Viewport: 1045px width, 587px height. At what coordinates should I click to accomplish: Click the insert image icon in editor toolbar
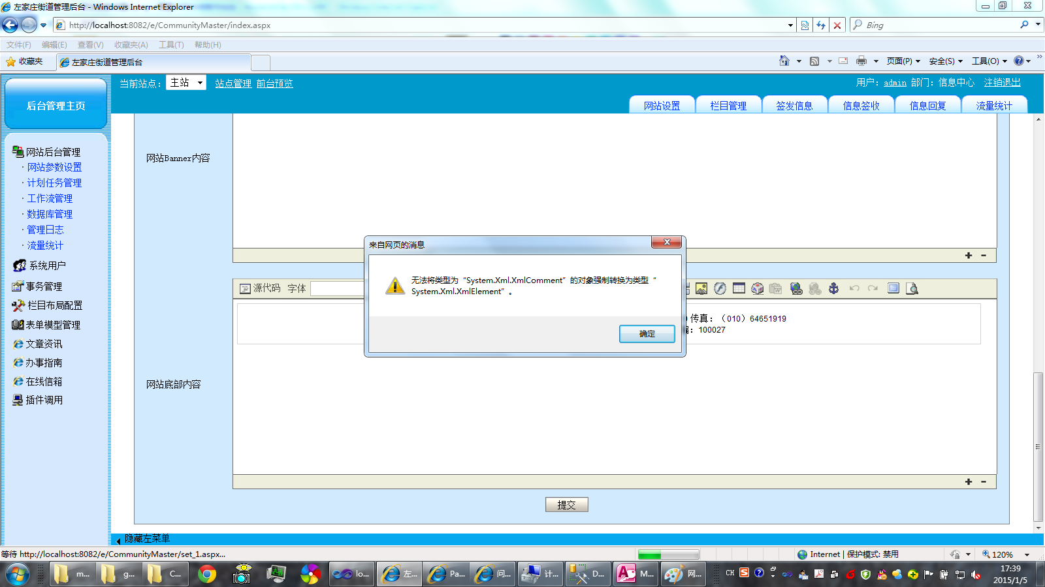(701, 288)
